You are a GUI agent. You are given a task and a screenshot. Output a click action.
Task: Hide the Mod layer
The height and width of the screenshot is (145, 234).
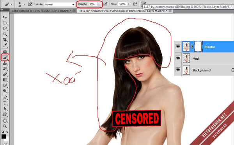tap(178, 58)
